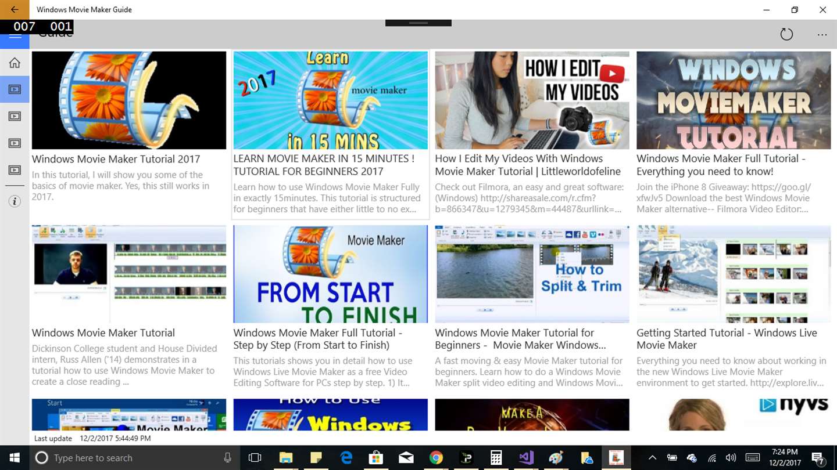This screenshot has height=470, width=837.
Task: Open the hamburger navigation menu
Action: click(x=15, y=36)
